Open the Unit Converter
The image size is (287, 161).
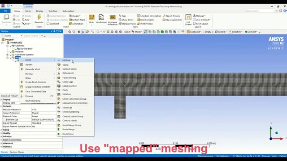[146, 20]
